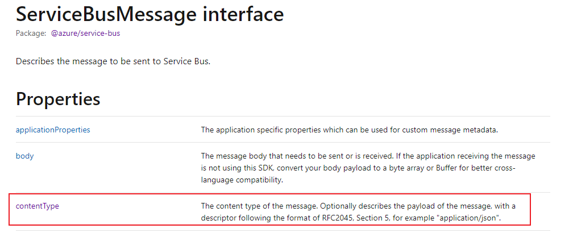Open the applicationProperties property link

click(x=53, y=130)
